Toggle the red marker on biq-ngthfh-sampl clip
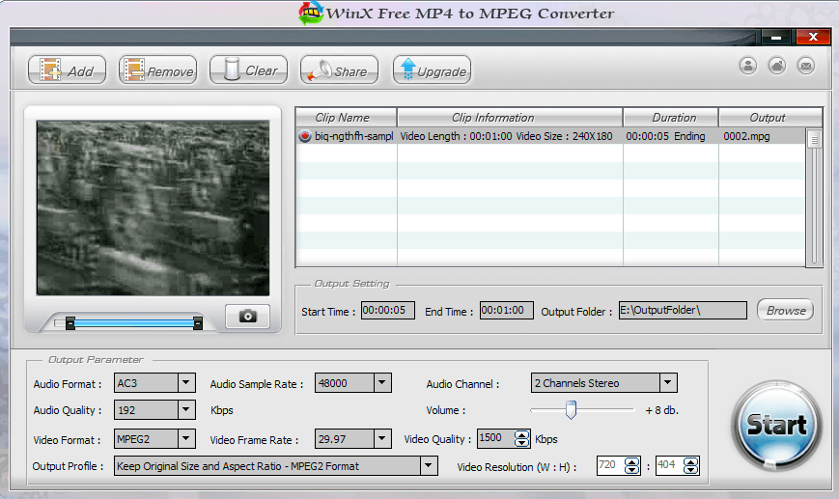Screen dimensions: 839x499 click(x=305, y=136)
